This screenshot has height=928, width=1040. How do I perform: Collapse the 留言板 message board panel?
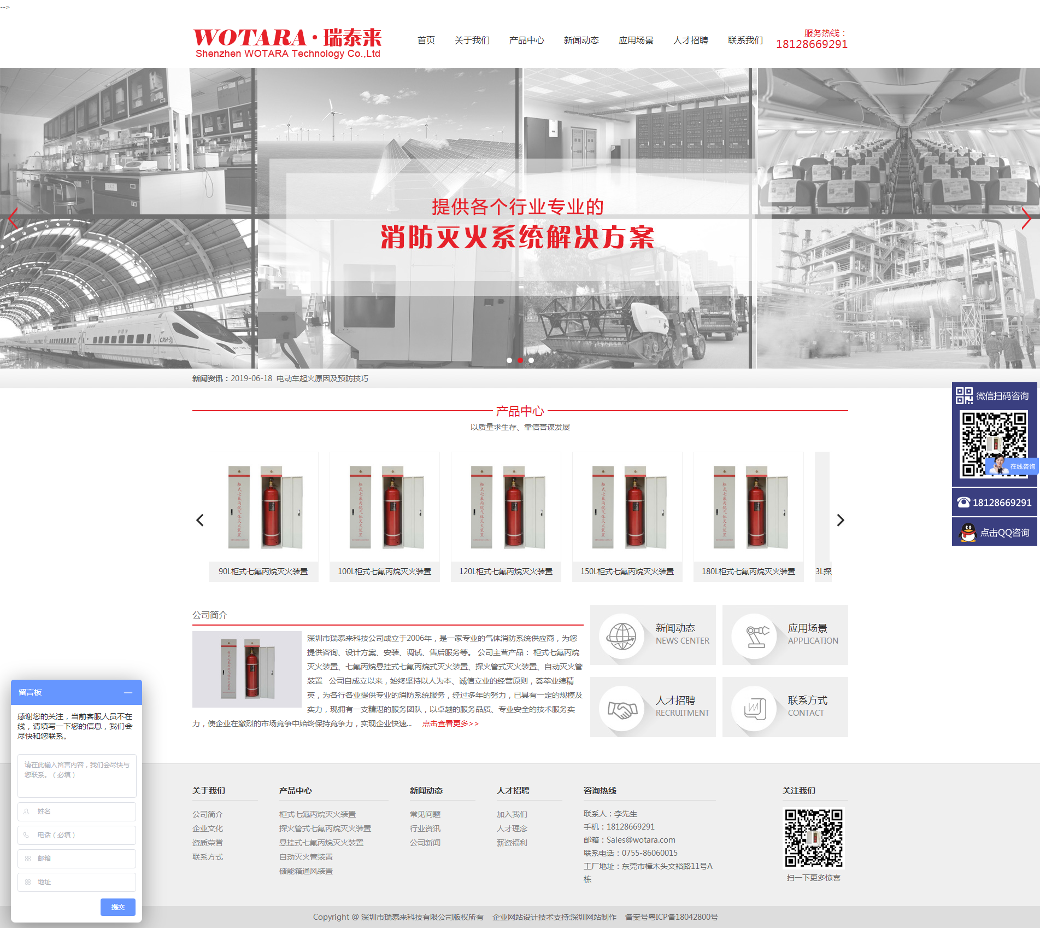tap(129, 693)
